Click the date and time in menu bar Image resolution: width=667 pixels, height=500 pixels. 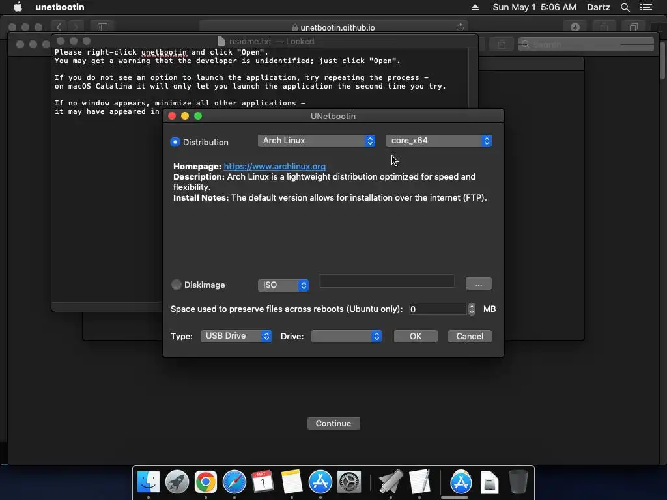click(x=534, y=7)
